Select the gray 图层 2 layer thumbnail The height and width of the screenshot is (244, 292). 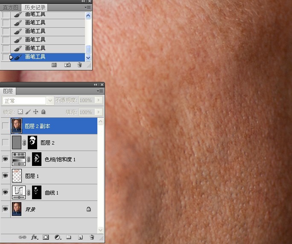[x=17, y=142]
